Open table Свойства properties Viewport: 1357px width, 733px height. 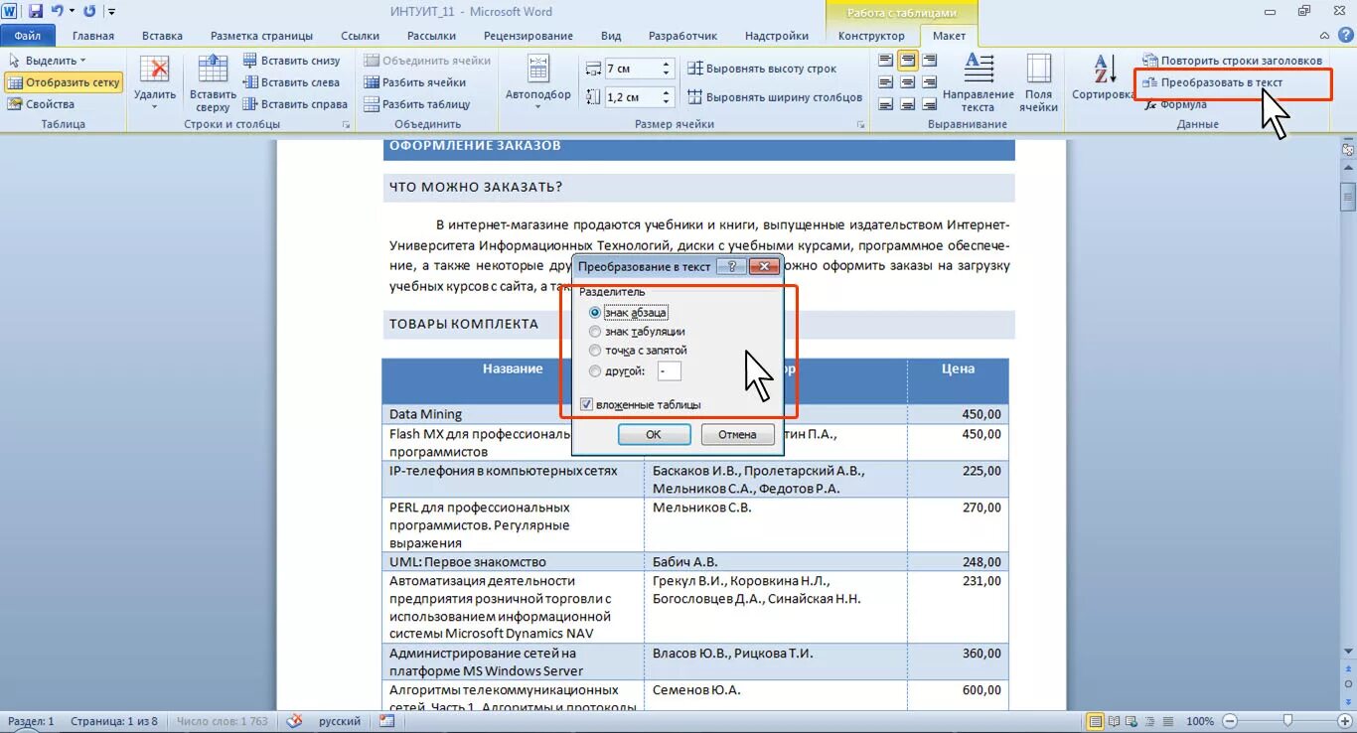pyautogui.click(x=41, y=104)
